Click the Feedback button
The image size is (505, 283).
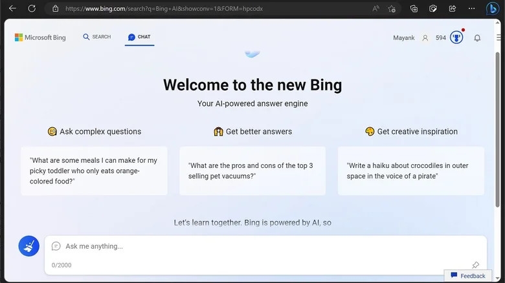pyautogui.click(x=468, y=276)
